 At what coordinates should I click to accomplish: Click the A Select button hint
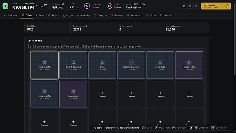pos(147,128)
